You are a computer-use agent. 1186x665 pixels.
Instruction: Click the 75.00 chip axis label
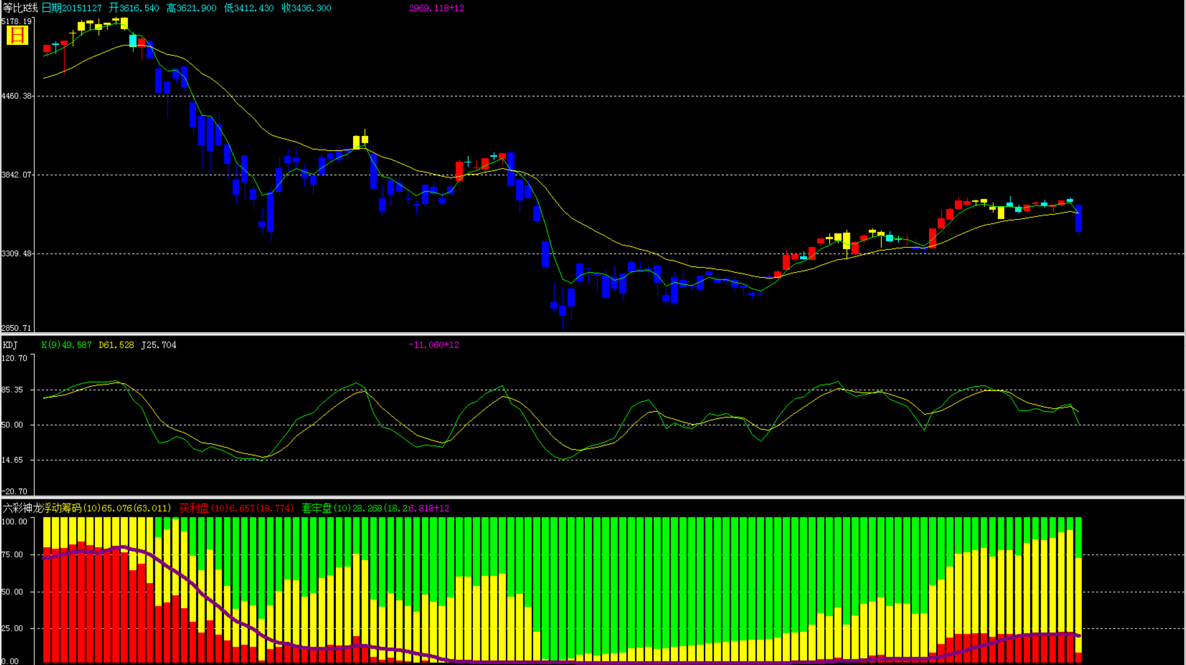(x=12, y=555)
